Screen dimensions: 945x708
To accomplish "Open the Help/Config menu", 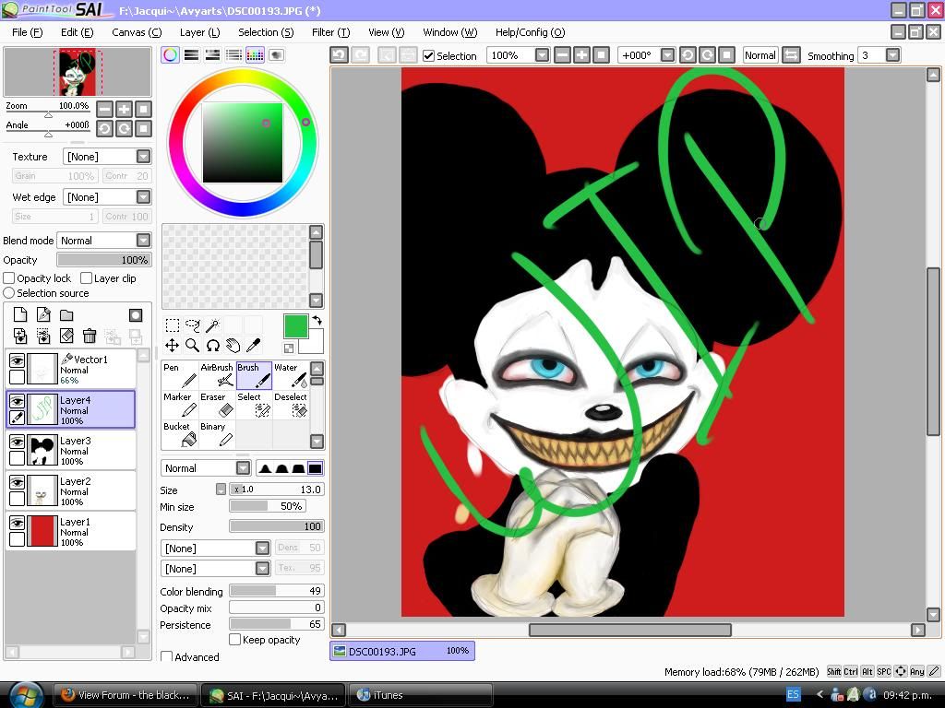I will [x=531, y=32].
